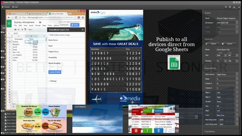Open the Insert menu in Google Sheets
Viewport: 242px width, 136px height.
[x=31, y=25]
